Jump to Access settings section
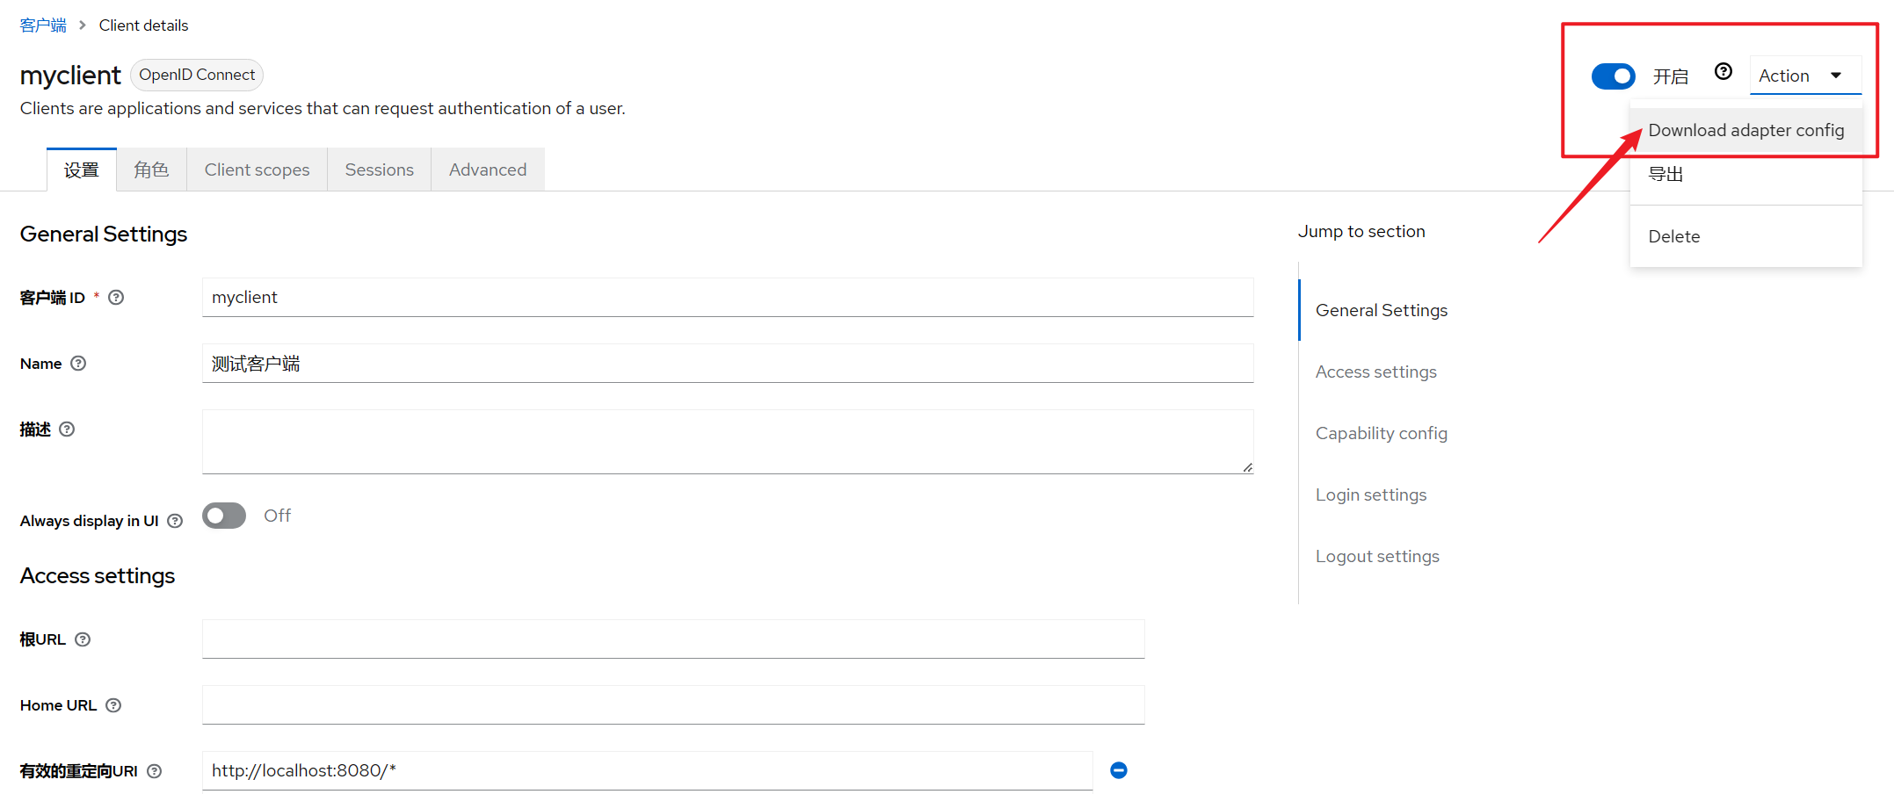Viewport: 1894px width, 794px height. coord(1375,372)
